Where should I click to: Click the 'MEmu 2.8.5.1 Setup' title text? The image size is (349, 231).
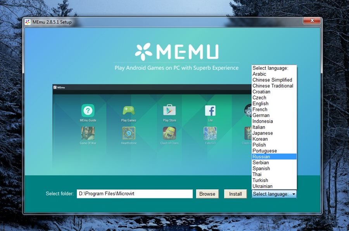(x=52, y=22)
